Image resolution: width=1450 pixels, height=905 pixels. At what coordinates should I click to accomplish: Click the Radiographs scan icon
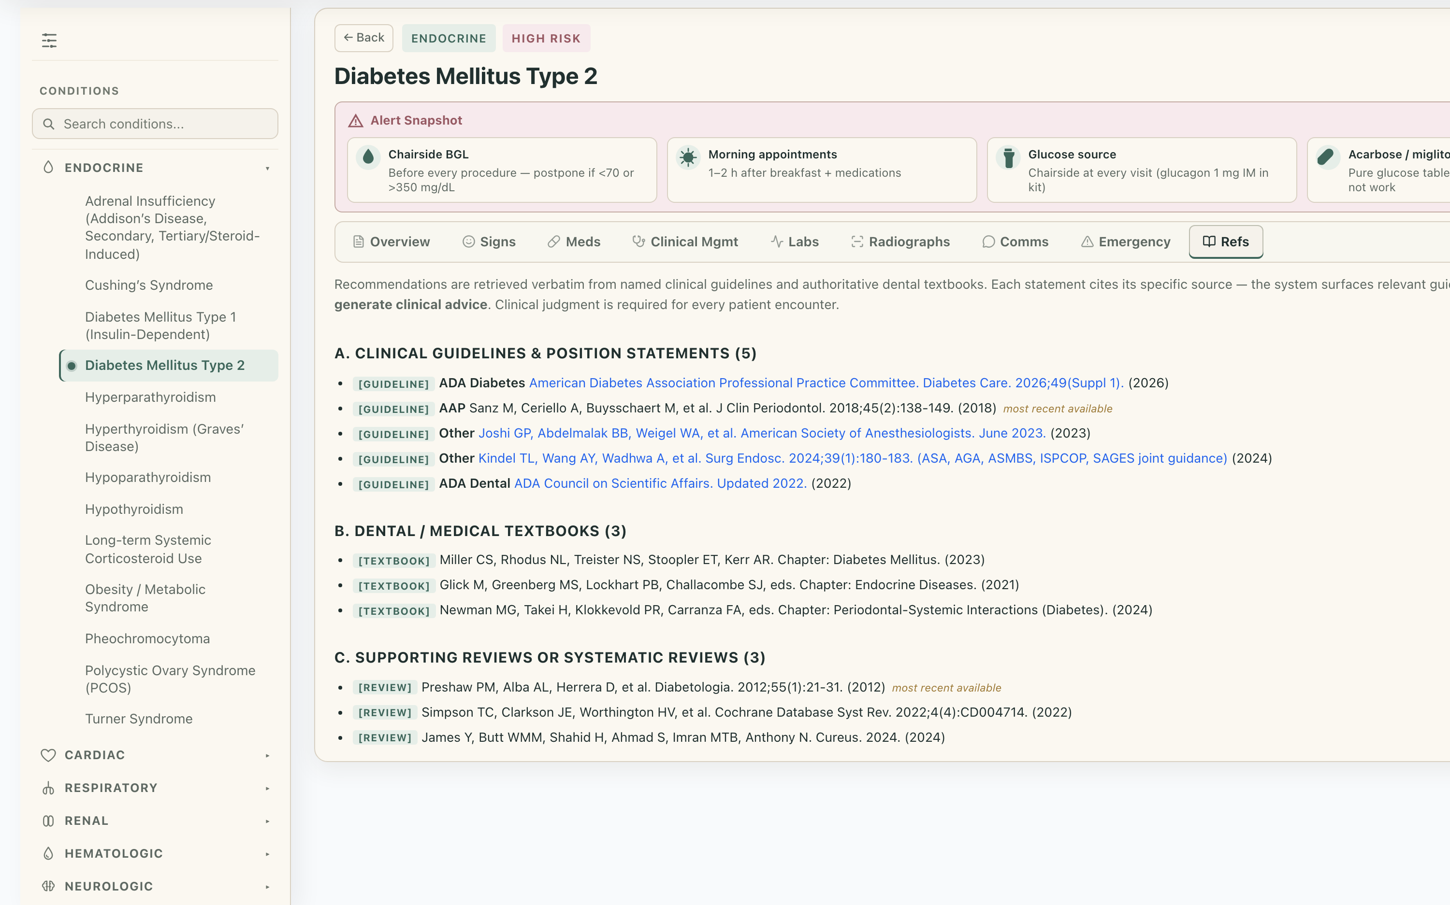tap(857, 242)
